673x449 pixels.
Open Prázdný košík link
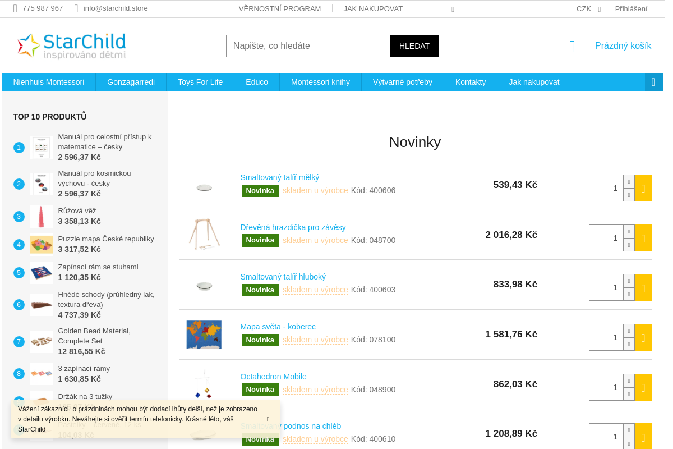click(x=623, y=46)
